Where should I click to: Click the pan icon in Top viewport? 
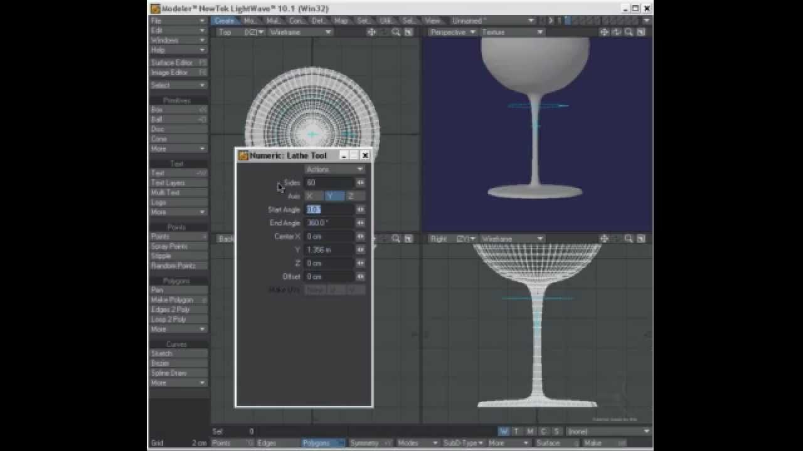click(371, 32)
